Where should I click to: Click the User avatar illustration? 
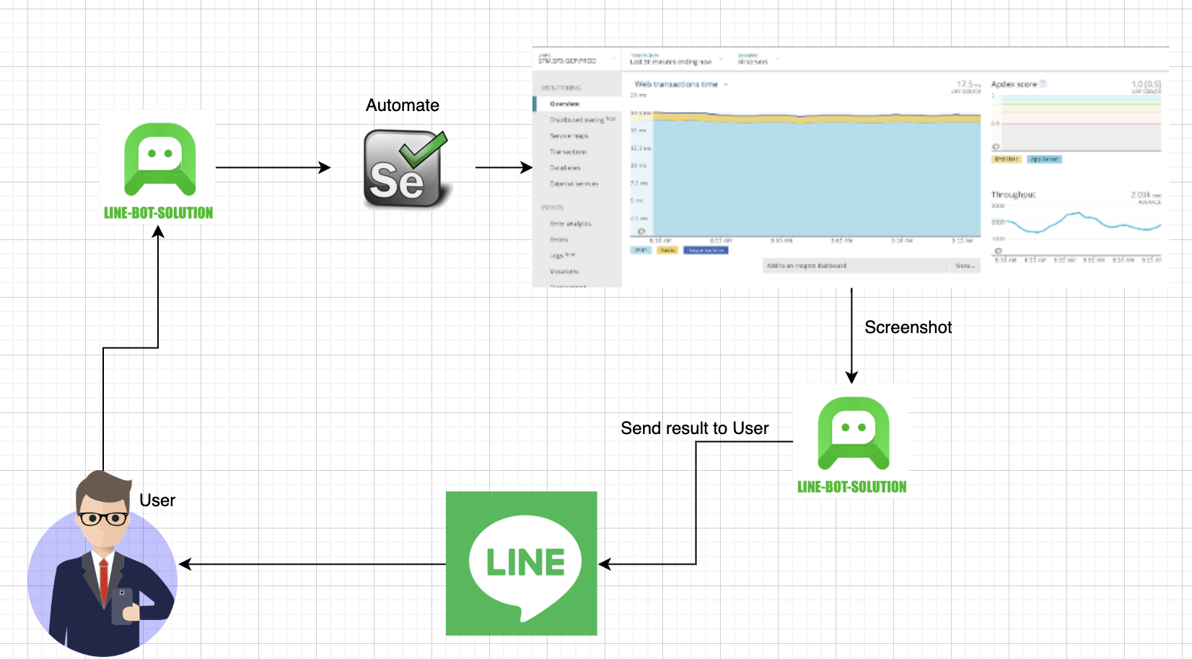[102, 564]
